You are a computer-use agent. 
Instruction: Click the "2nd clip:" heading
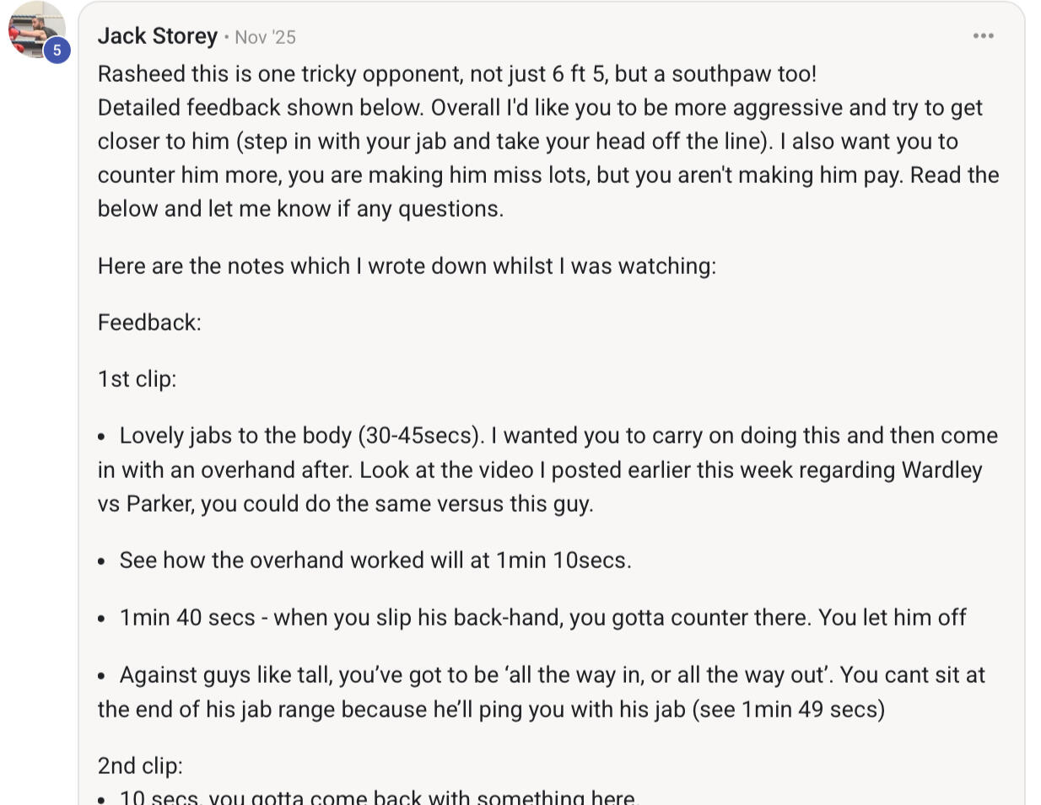pos(140,765)
